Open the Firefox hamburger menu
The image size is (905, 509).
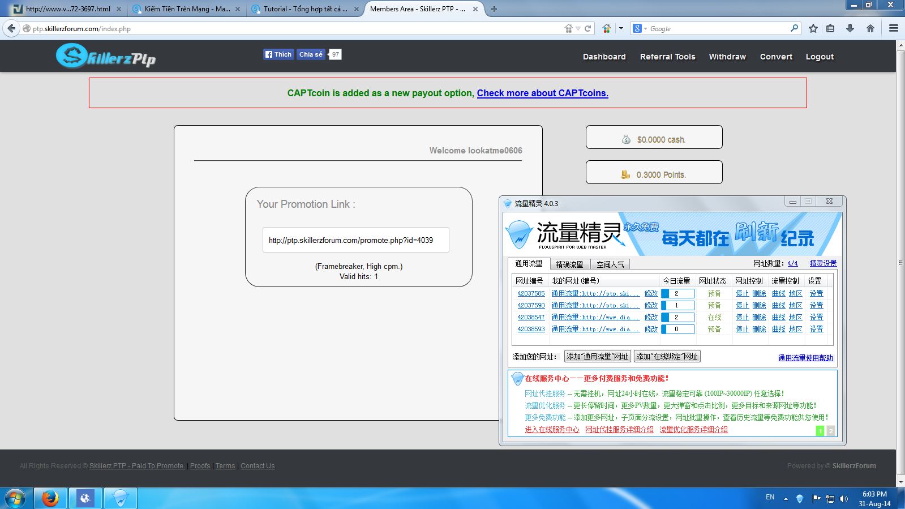point(894,28)
